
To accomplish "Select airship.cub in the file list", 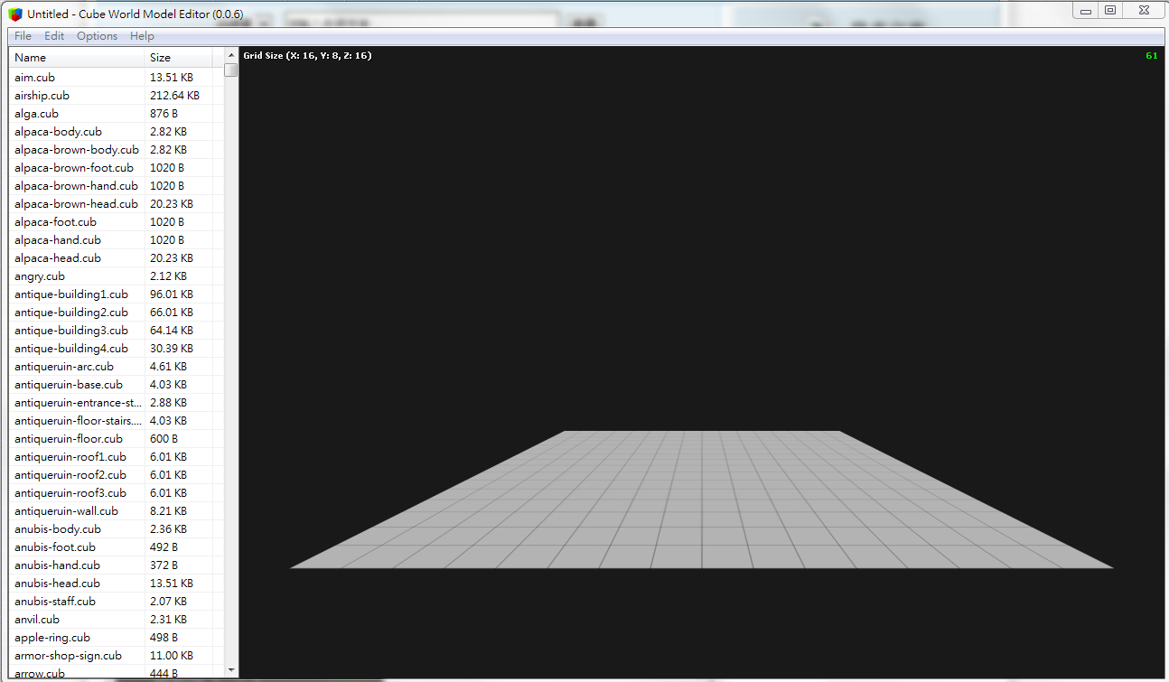I will point(42,96).
